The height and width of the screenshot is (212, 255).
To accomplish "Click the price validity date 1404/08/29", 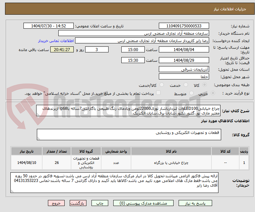I will point(184,60).
